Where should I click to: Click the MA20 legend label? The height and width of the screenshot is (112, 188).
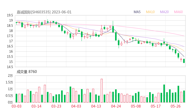pyautogui.click(x=164, y=12)
